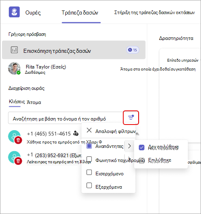Open the filter icon beside the search box

pyautogui.click(x=131, y=118)
